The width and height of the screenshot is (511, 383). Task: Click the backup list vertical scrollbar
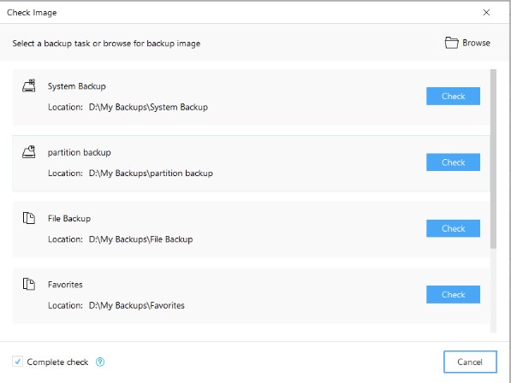click(x=493, y=158)
